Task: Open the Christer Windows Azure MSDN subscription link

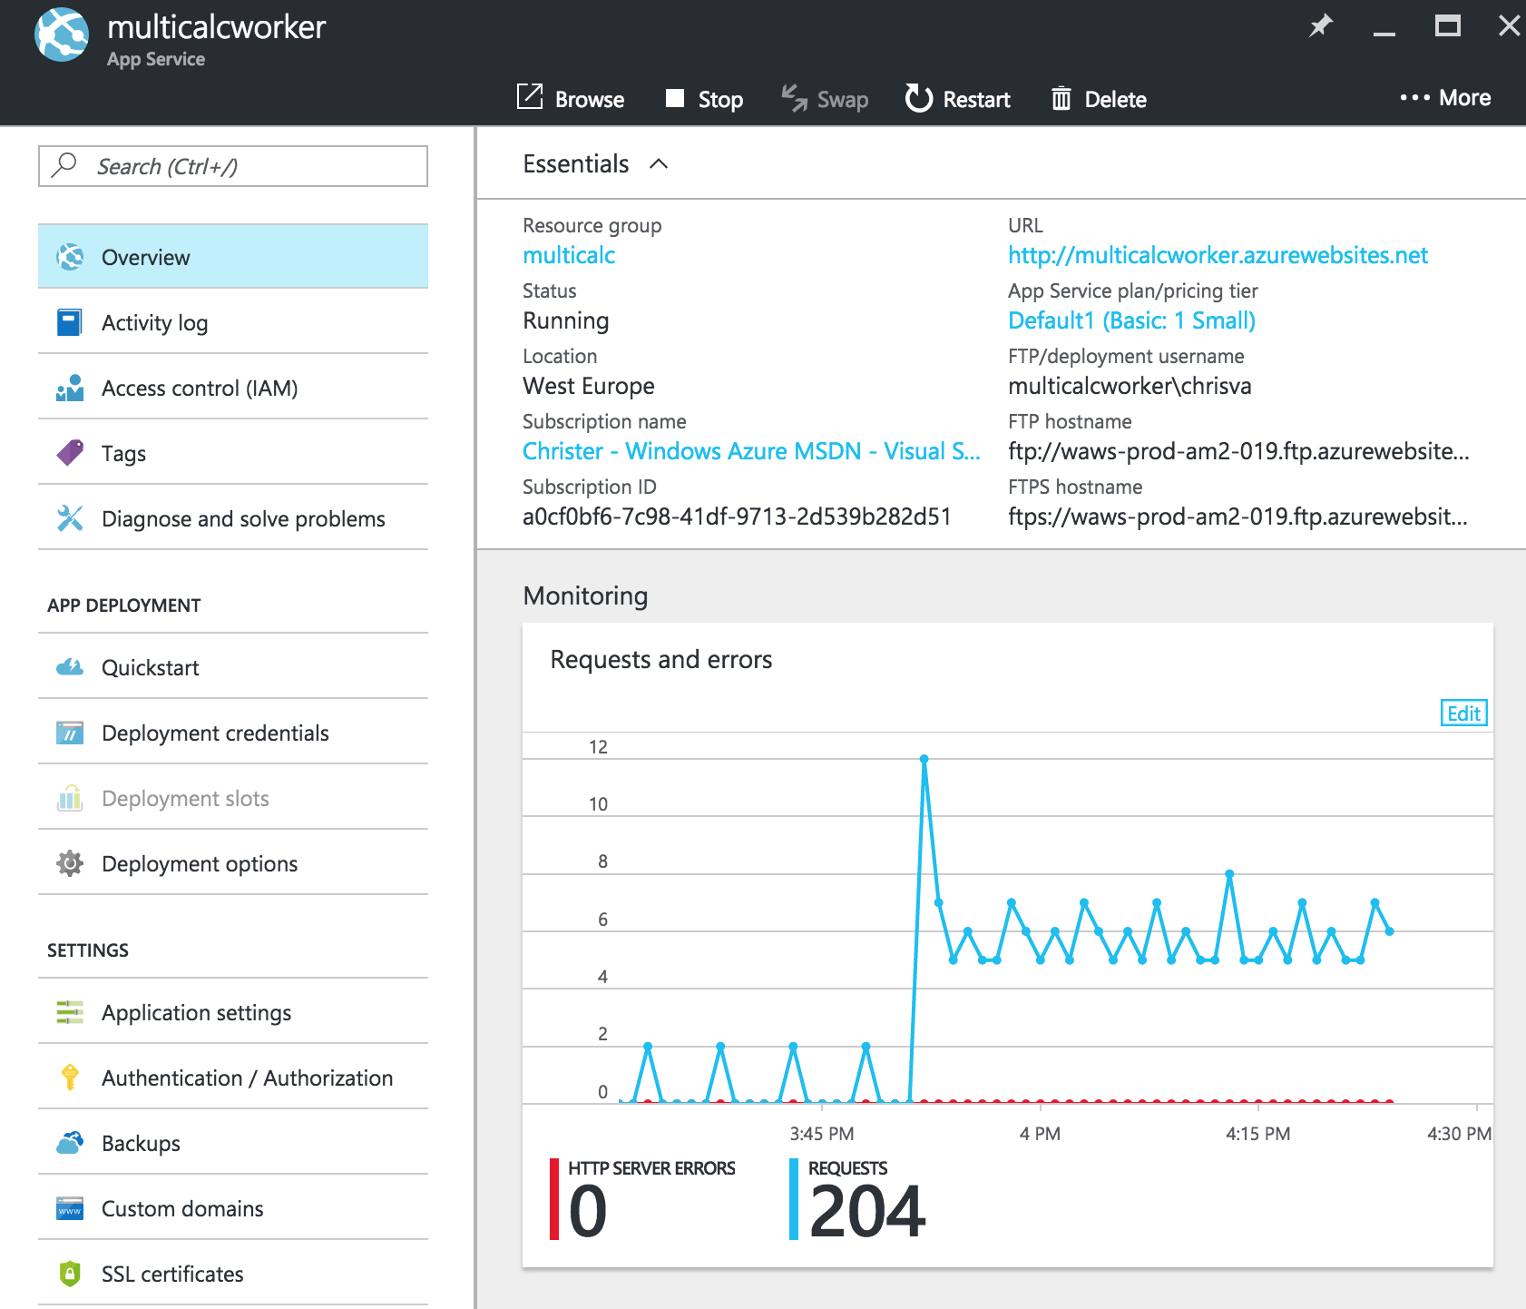Action: 751,451
